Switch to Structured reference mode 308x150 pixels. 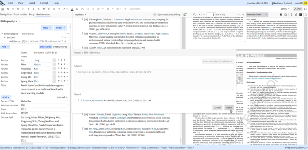coord(45,47)
